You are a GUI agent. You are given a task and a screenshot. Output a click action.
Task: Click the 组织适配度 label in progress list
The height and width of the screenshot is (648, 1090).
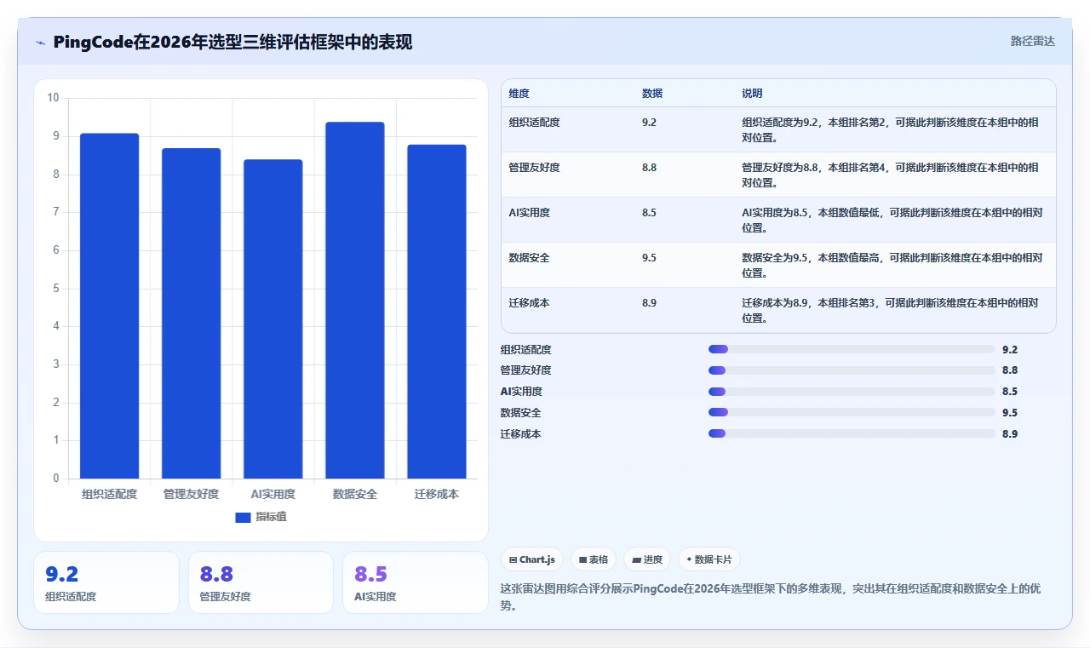pyautogui.click(x=525, y=349)
